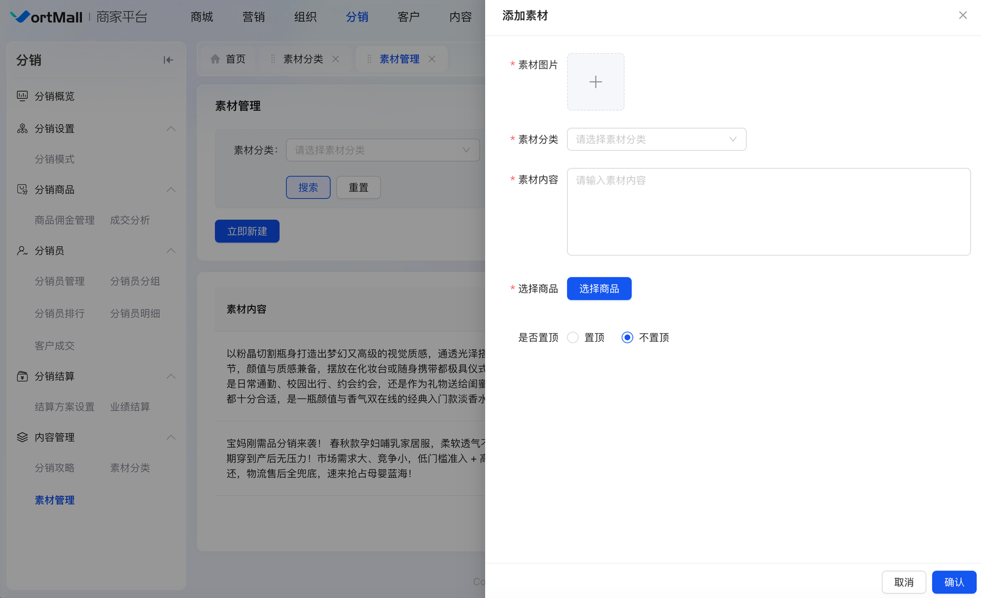Close the 添加素材 drawer with X icon
This screenshot has height=598, width=981.
click(963, 15)
